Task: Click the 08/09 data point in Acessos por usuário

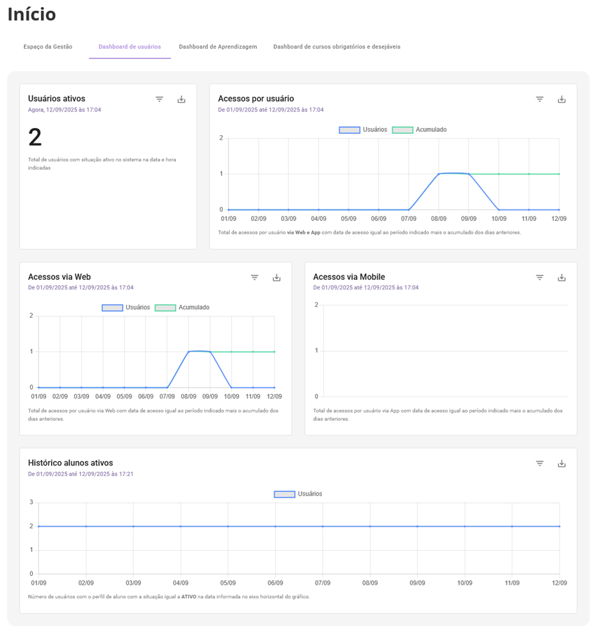Action: point(439,174)
